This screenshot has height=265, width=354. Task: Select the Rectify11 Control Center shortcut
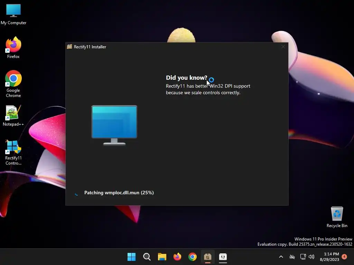coord(13,152)
